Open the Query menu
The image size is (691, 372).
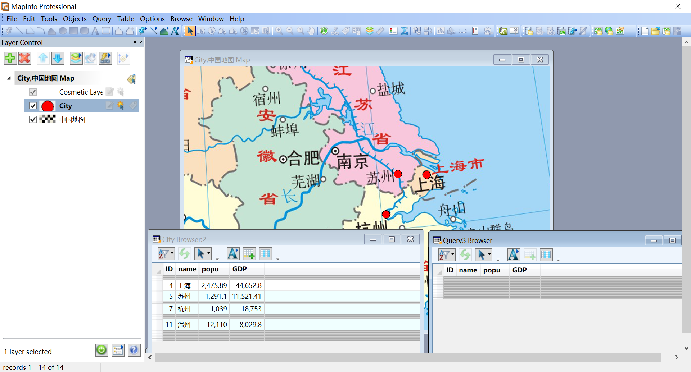tap(102, 19)
